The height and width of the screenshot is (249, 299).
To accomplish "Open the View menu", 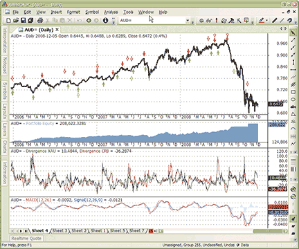I will [x=41, y=12].
